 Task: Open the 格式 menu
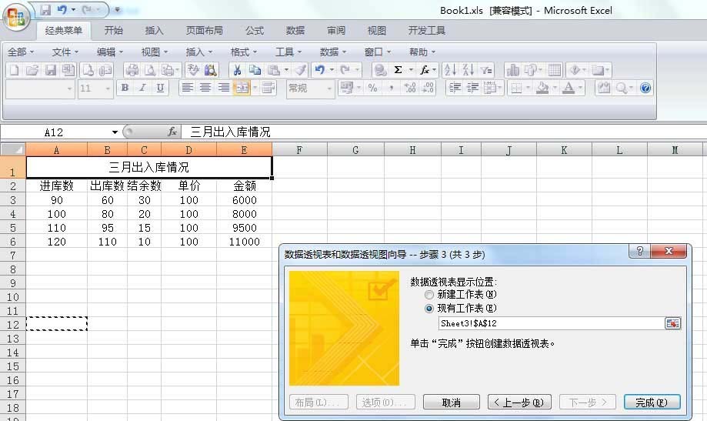243,52
